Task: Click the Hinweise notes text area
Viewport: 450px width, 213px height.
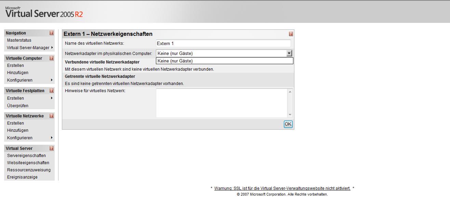Action: click(222, 103)
